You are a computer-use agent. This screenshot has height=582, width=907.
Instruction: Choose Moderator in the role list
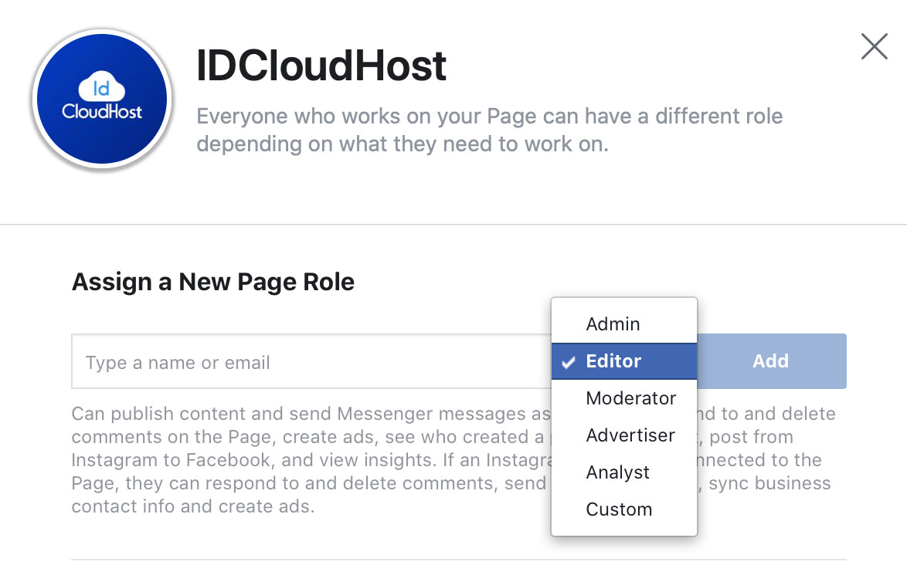coord(631,398)
